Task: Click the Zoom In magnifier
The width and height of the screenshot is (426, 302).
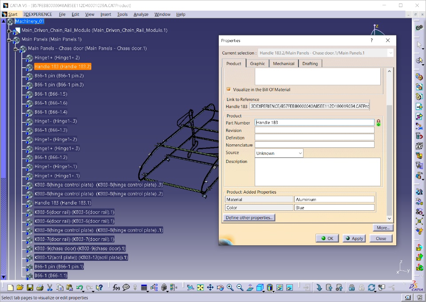Action: [x=230, y=287]
